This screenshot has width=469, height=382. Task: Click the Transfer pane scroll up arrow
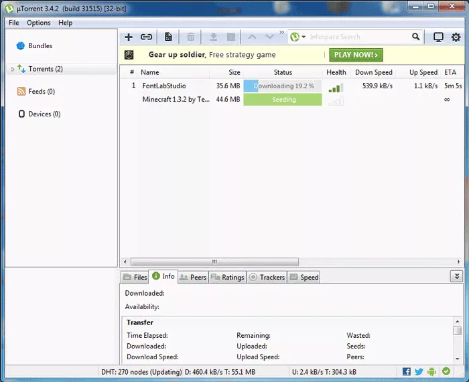[457, 321]
